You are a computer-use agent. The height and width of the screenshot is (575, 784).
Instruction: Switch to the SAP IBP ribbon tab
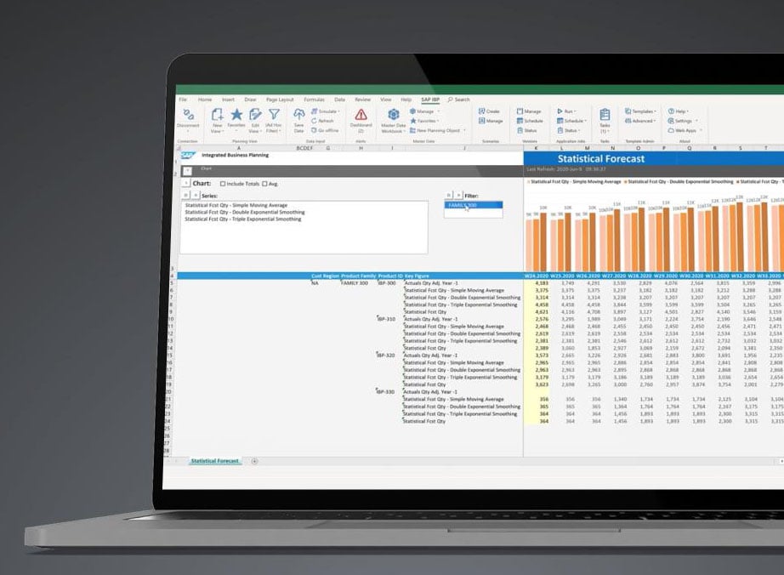pyautogui.click(x=431, y=100)
